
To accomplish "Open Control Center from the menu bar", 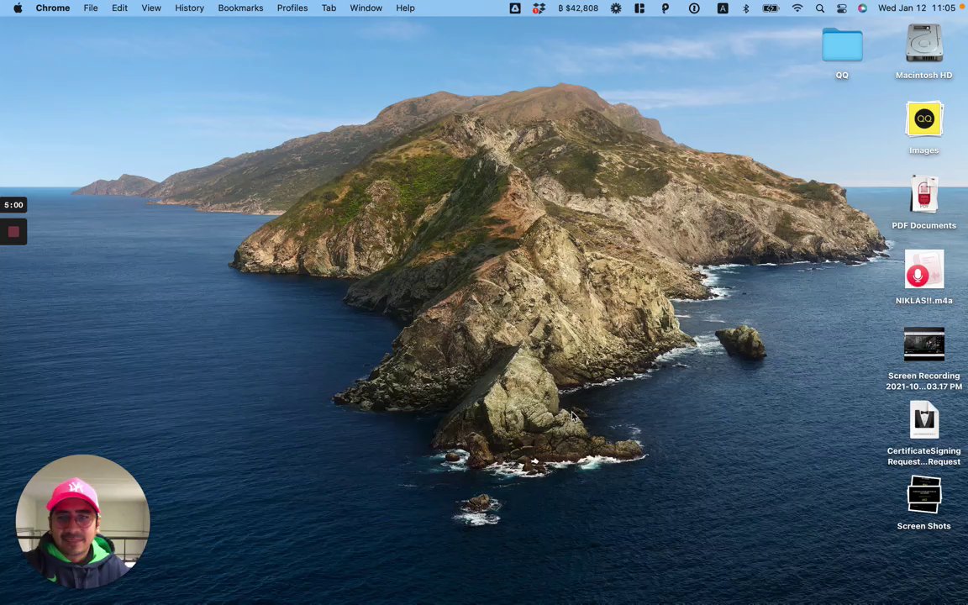I will [841, 8].
